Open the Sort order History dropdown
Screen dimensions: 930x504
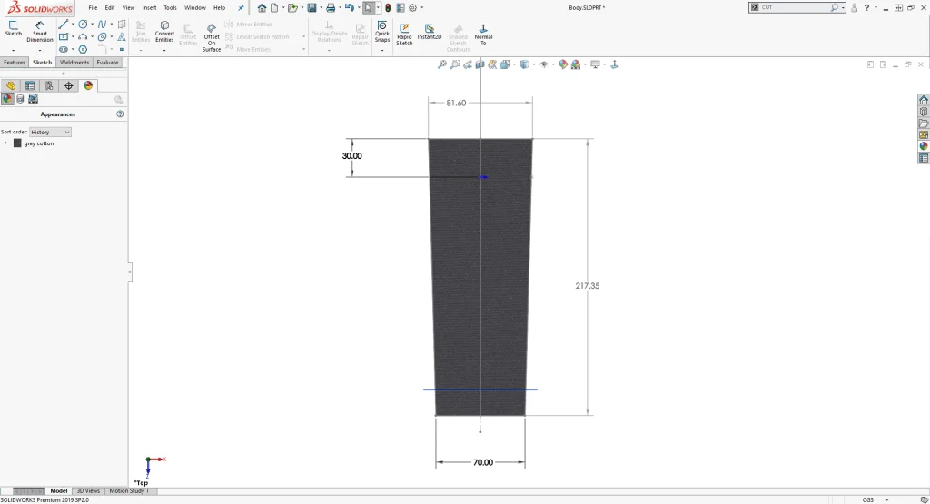coord(50,132)
